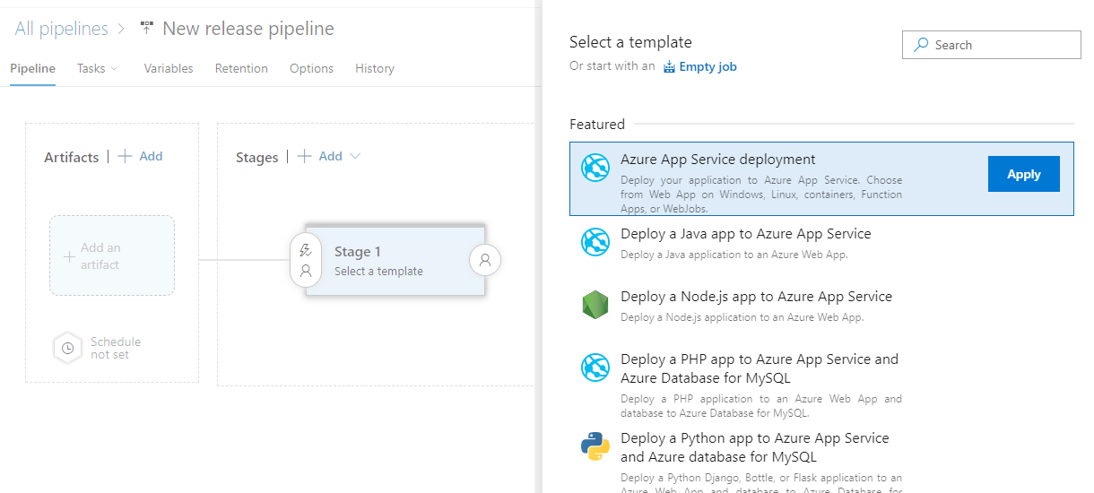Click the plus icon next to Artifacts Add

[126, 156]
